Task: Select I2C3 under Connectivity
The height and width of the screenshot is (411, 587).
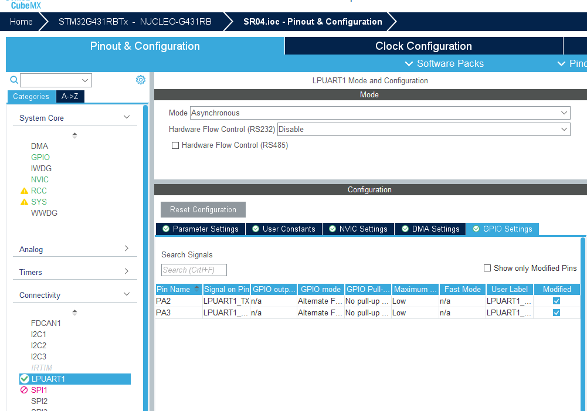Action: (x=39, y=356)
